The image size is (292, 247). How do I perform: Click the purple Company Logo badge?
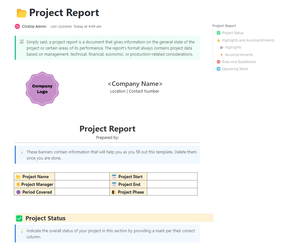42,88
